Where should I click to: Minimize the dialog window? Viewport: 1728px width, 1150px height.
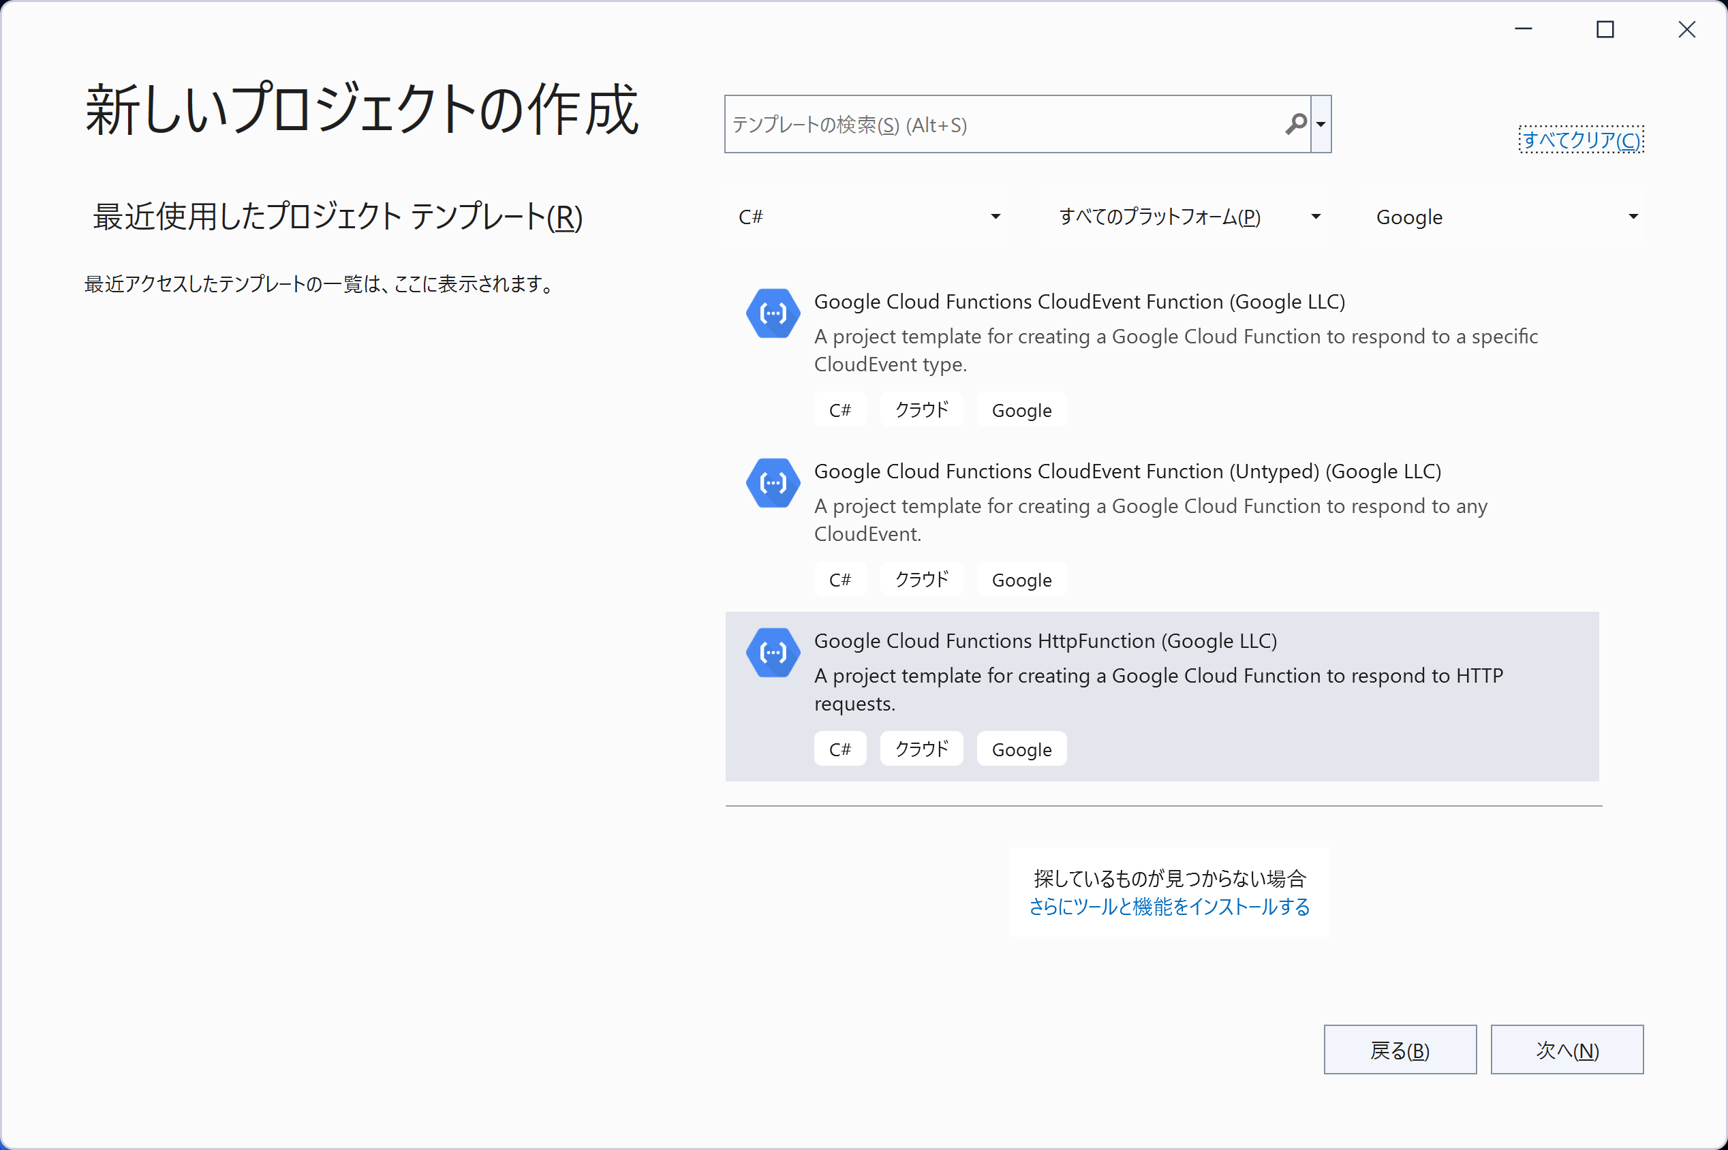click(1524, 29)
